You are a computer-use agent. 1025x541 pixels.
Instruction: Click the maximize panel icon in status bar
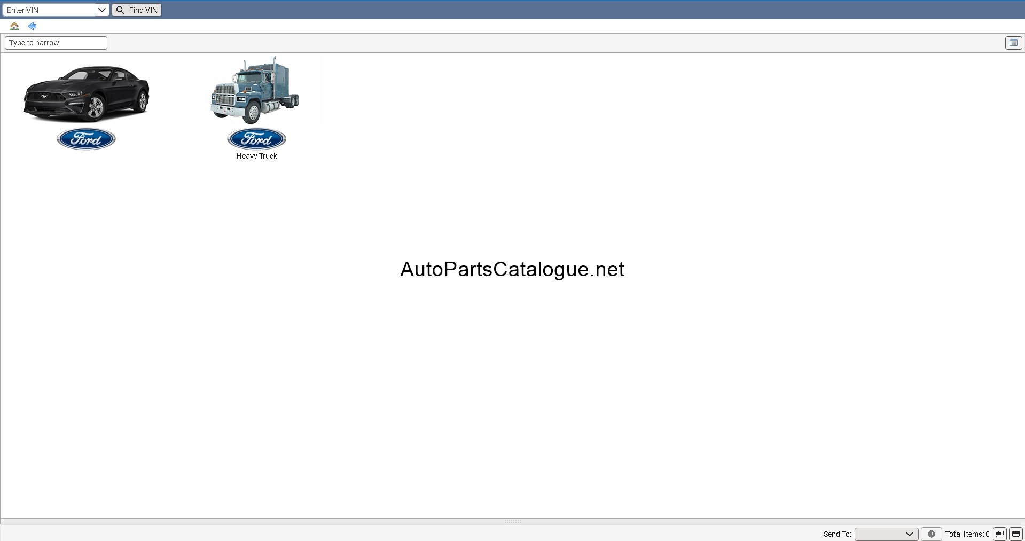click(1016, 534)
